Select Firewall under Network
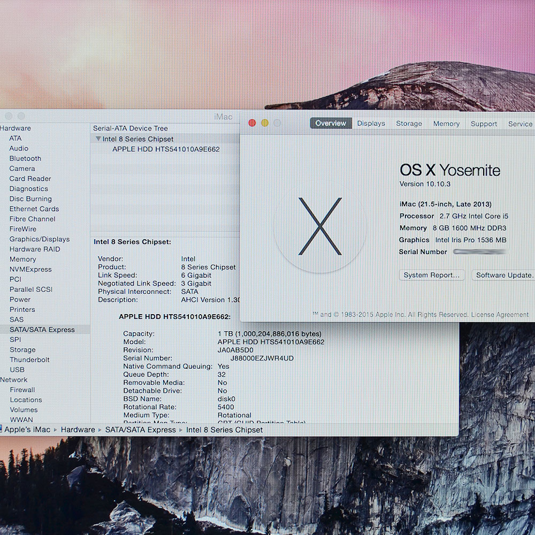 pos(22,389)
